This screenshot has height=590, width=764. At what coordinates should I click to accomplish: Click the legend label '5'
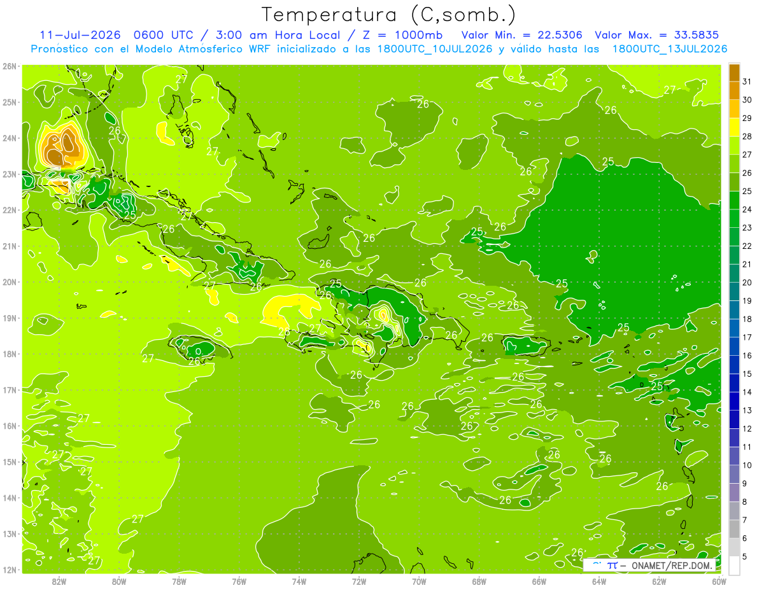(x=745, y=556)
